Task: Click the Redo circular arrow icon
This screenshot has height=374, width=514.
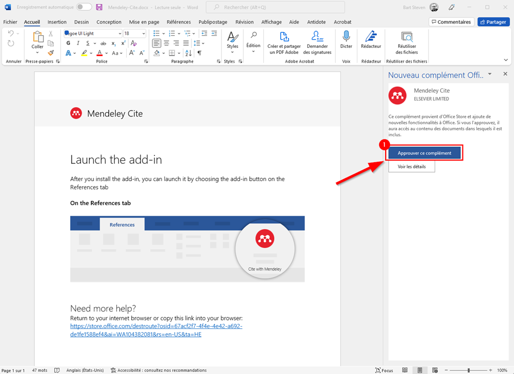Action: [x=11, y=44]
